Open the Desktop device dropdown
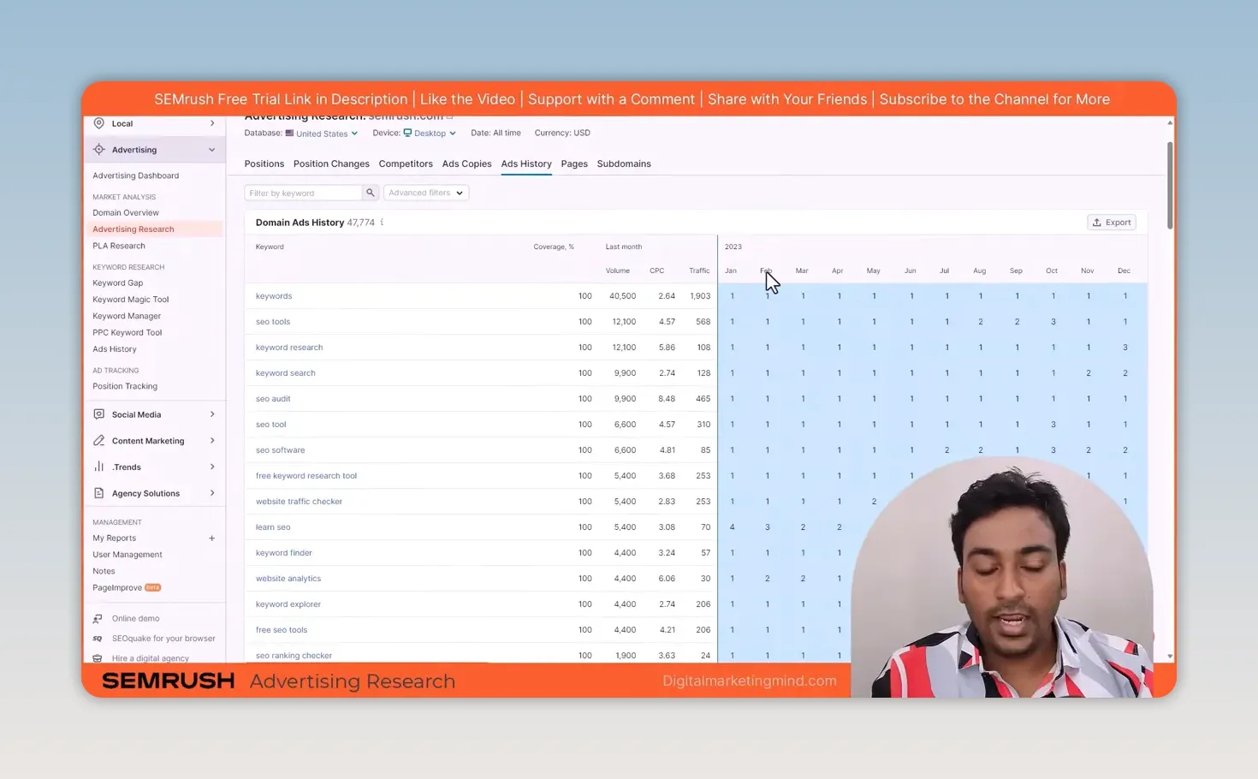This screenshot has width=1258, height=779. pos(430,134)
